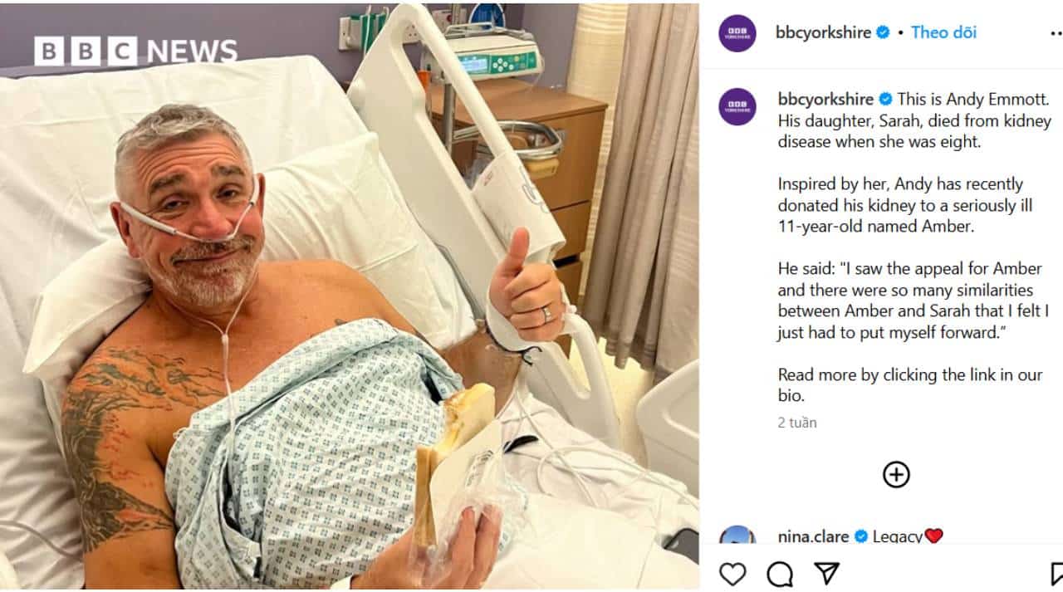Save post with bookmark icon

click(1056, 574)
